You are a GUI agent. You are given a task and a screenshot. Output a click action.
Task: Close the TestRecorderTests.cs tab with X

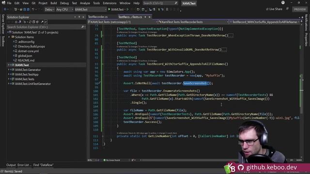(150, 17)
